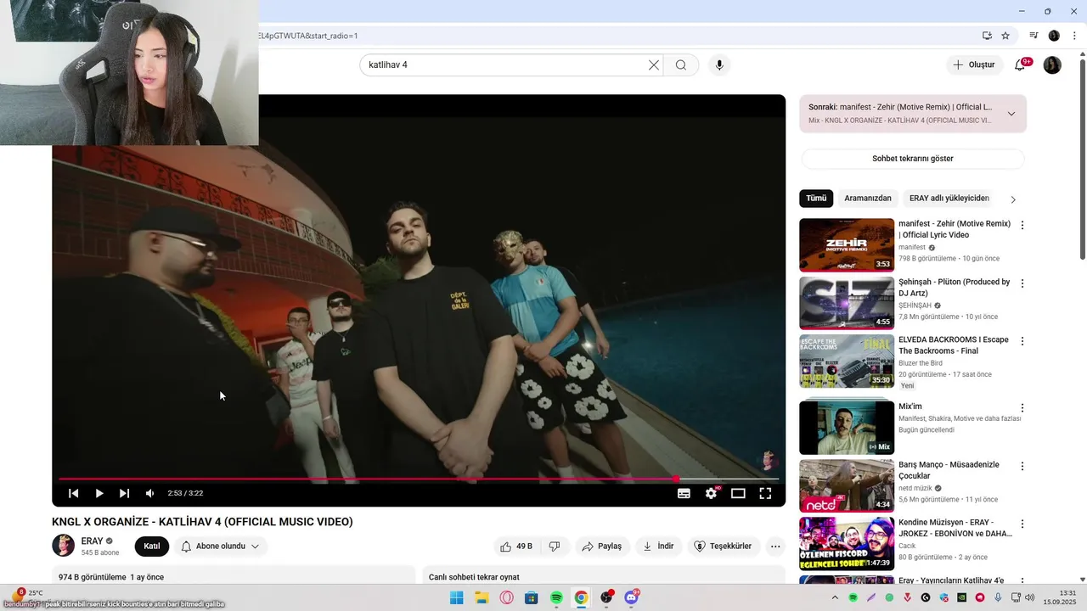Open Kendine Müzisyen video thumbnail

pos(847,544)
